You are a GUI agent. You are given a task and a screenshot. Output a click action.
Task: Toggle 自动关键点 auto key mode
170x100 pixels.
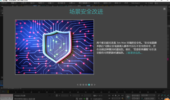pyautogui.click(x=136, y=95)
